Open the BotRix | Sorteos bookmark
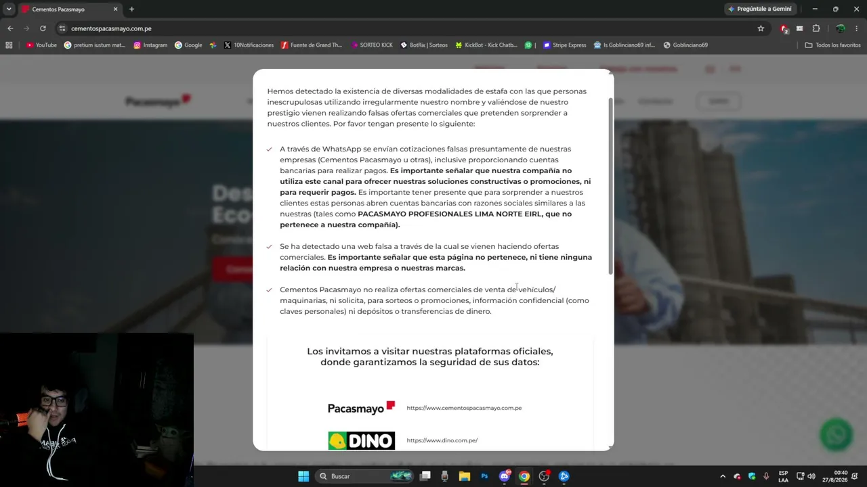The image size is (867, 487). pos(424,45)
